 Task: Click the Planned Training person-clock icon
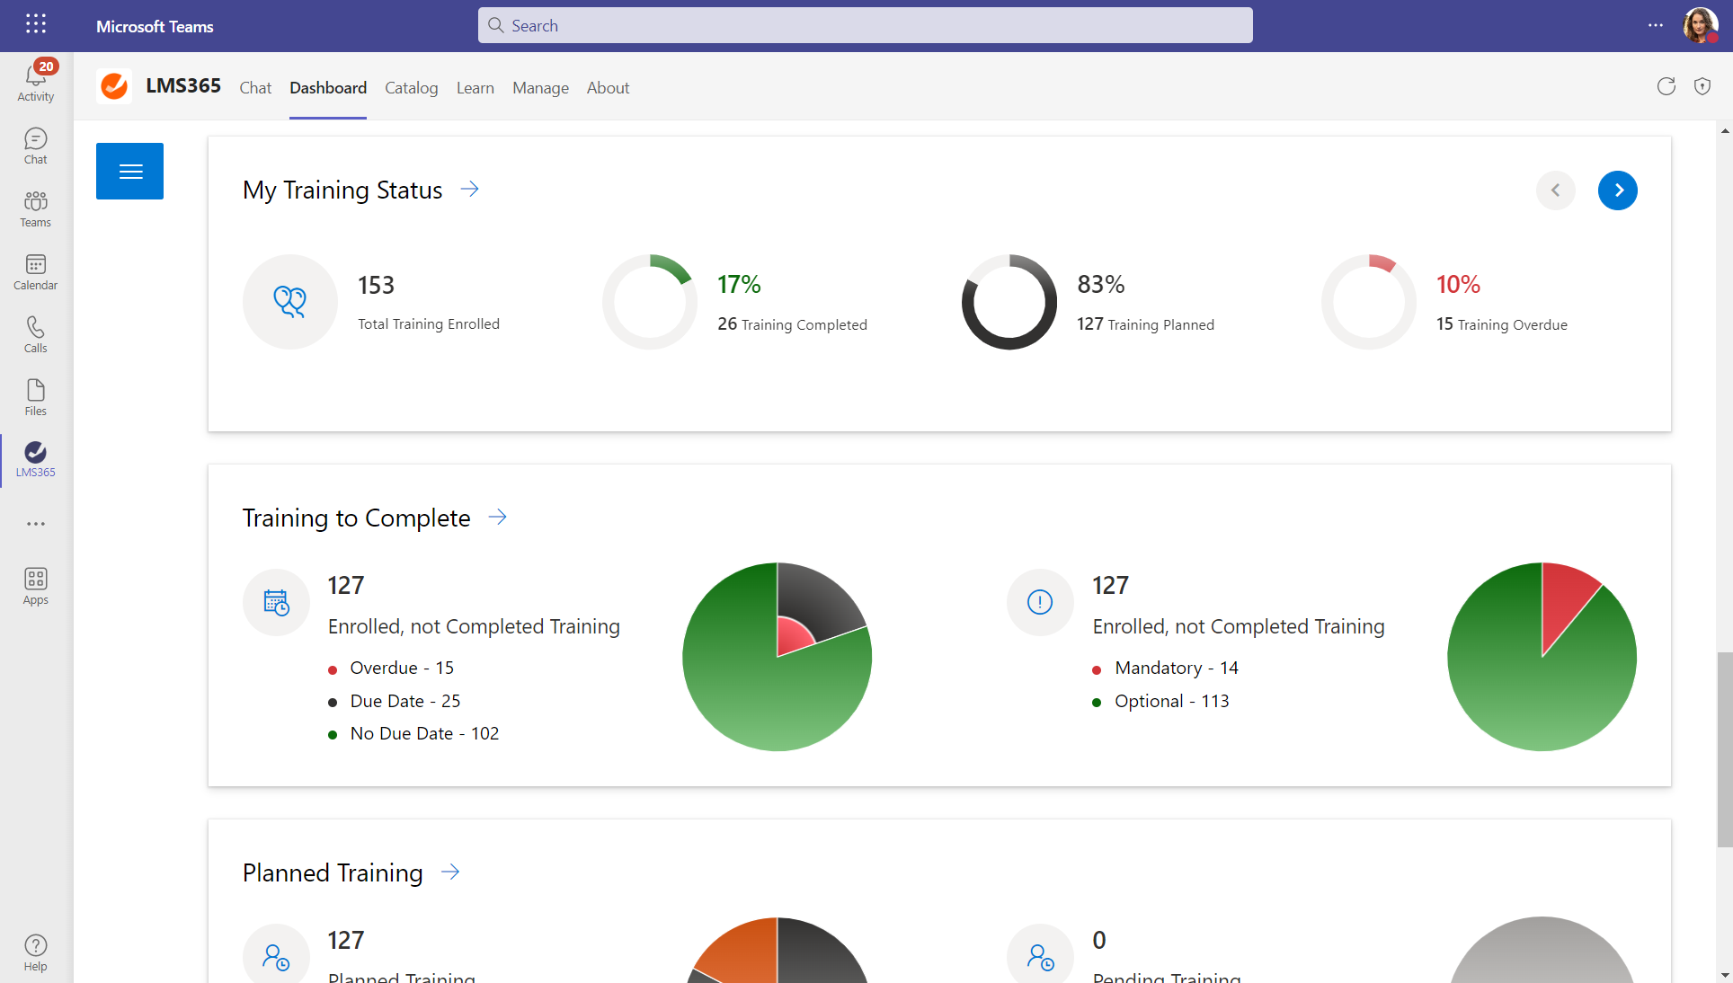point(276,956)
